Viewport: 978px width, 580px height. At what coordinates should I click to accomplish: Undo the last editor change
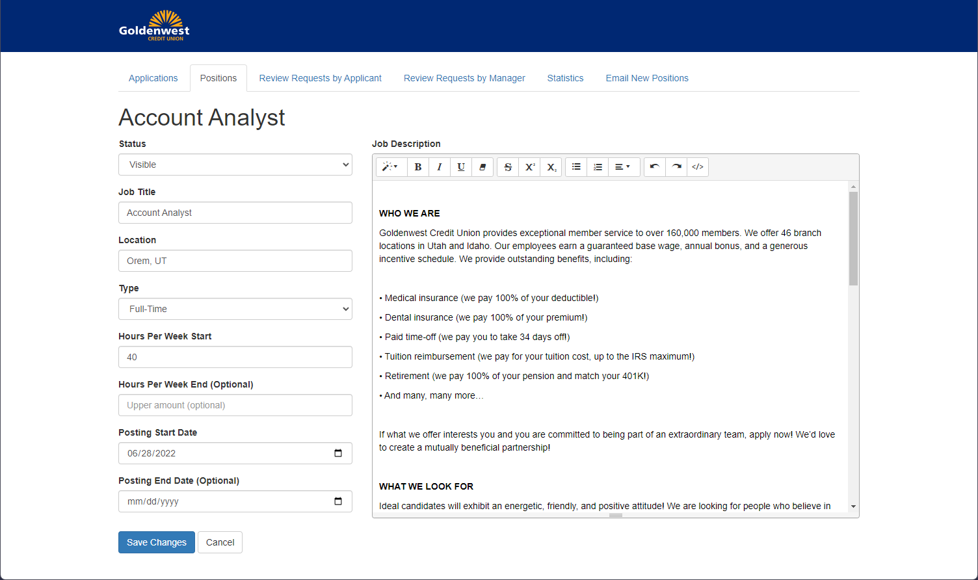point(655,167)
